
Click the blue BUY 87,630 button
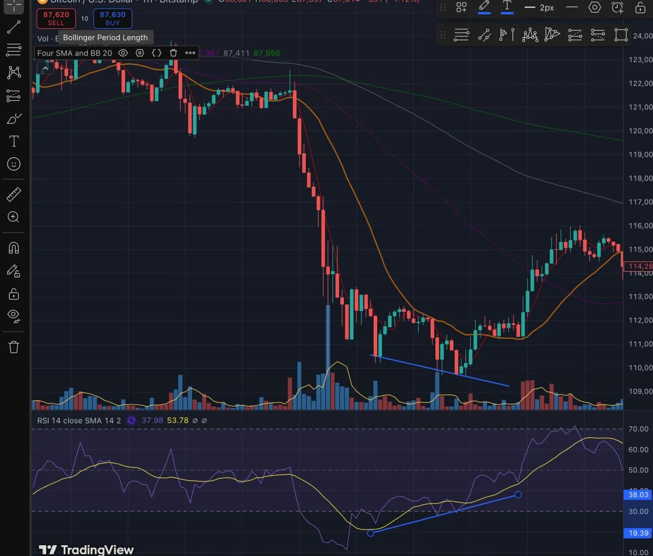[113, 19]
